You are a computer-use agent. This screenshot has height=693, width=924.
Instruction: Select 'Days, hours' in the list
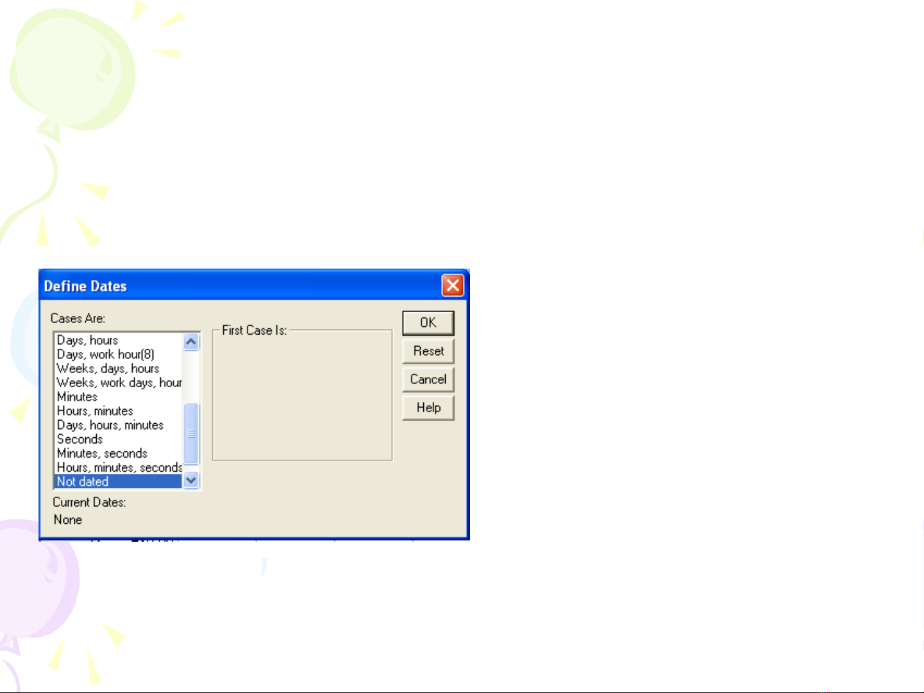pos(88,340)
